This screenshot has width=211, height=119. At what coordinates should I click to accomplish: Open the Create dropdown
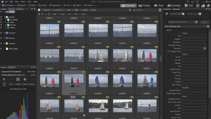43,5
